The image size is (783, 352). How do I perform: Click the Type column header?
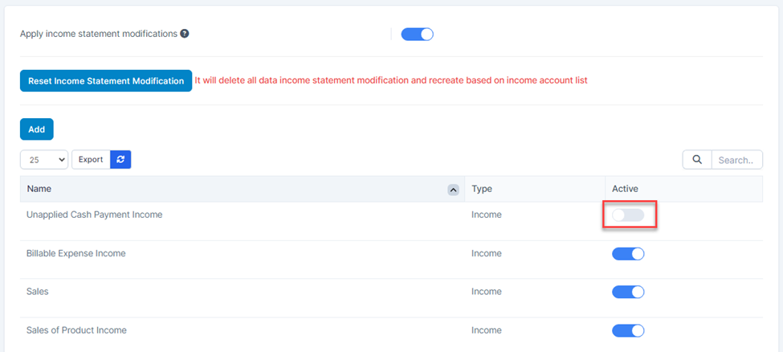[x=482, y=189]
